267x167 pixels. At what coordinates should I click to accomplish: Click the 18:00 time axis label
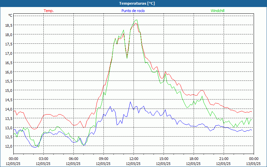(194, 159)
